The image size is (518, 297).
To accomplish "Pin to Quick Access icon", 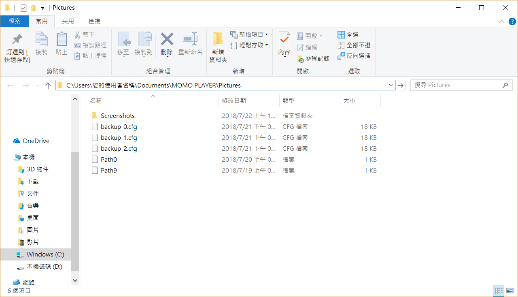I will [x=17, y=40].
